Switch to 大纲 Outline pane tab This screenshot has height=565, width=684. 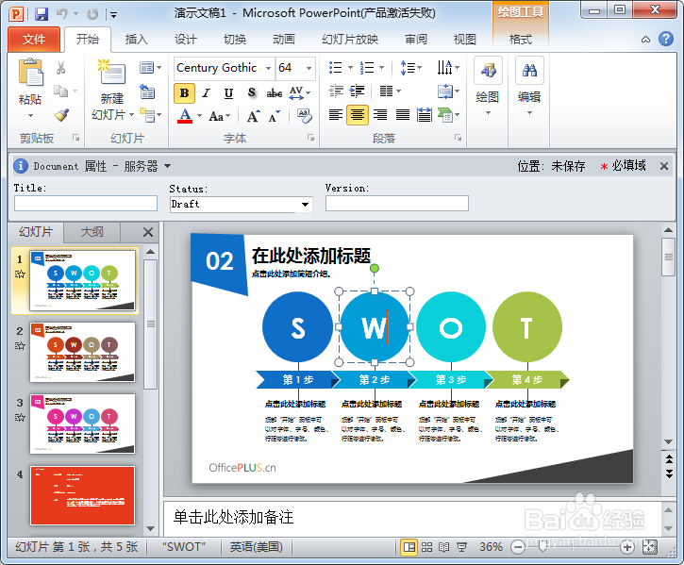click(92, 232)
